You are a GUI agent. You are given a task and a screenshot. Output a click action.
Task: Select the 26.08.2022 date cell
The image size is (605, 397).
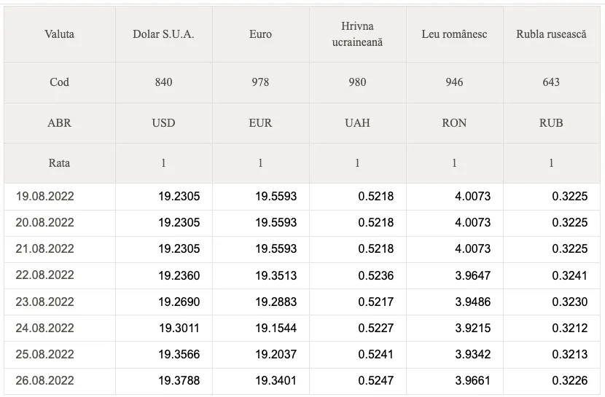tap(60, 381)
